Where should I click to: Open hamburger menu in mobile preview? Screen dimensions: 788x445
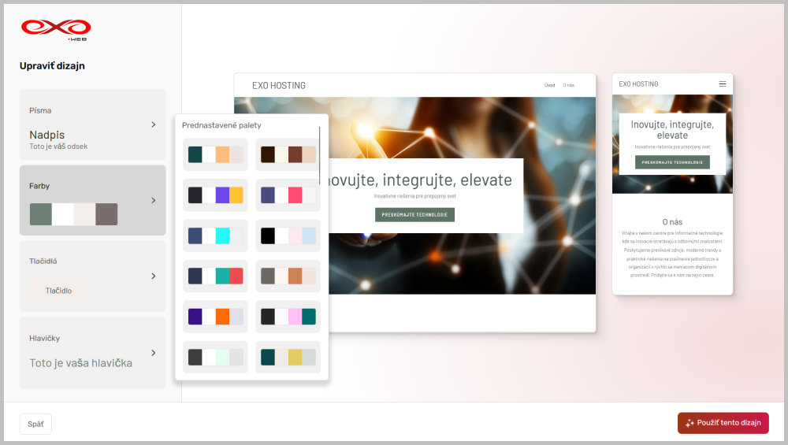point(722,84)
